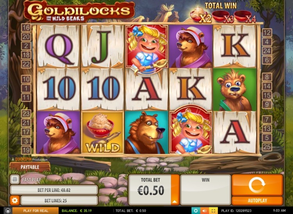Mute sound using the speaker icon

(x=204, y=210)
